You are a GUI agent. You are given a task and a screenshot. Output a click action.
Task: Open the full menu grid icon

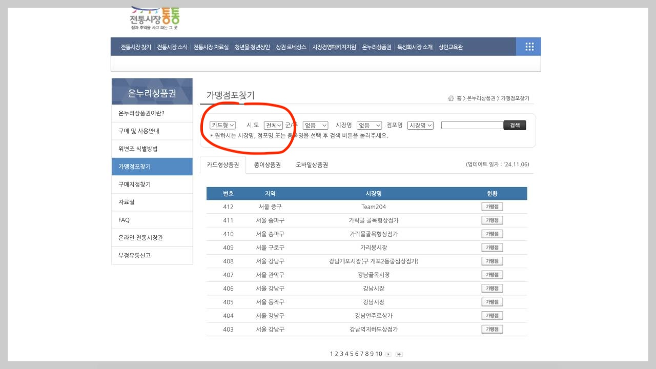528,46
